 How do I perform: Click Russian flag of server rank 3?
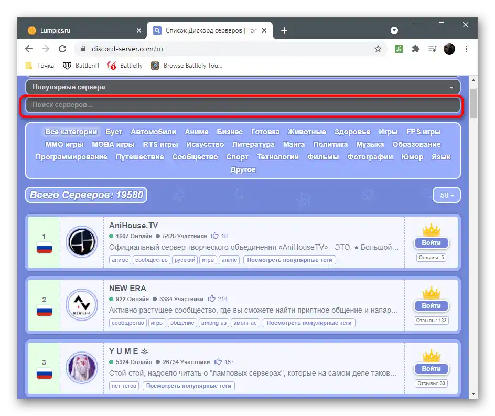click(44, 374)
